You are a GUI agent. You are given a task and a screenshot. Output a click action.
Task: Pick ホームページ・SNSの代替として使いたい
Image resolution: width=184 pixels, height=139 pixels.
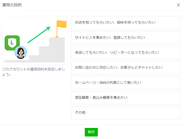coord(126,83)
